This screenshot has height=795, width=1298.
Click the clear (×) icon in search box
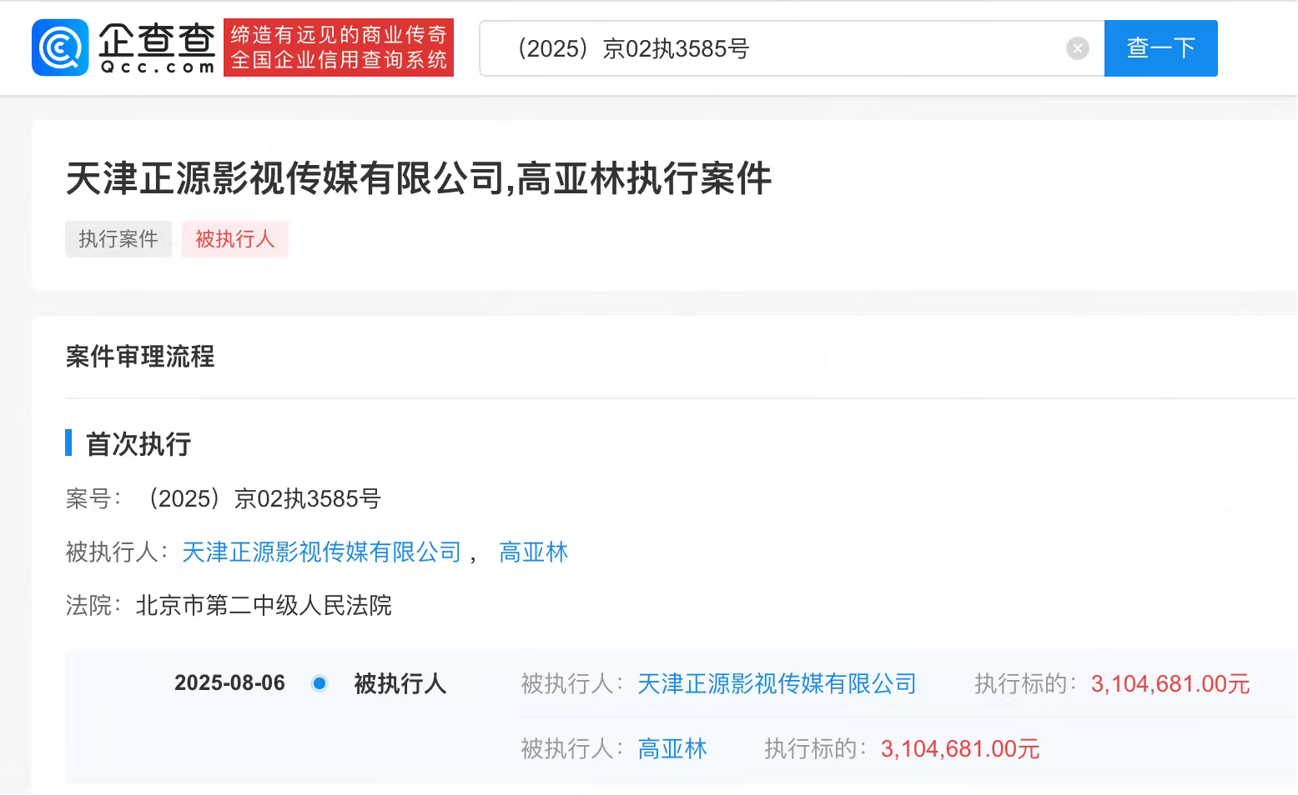[x=1078, y=47]
